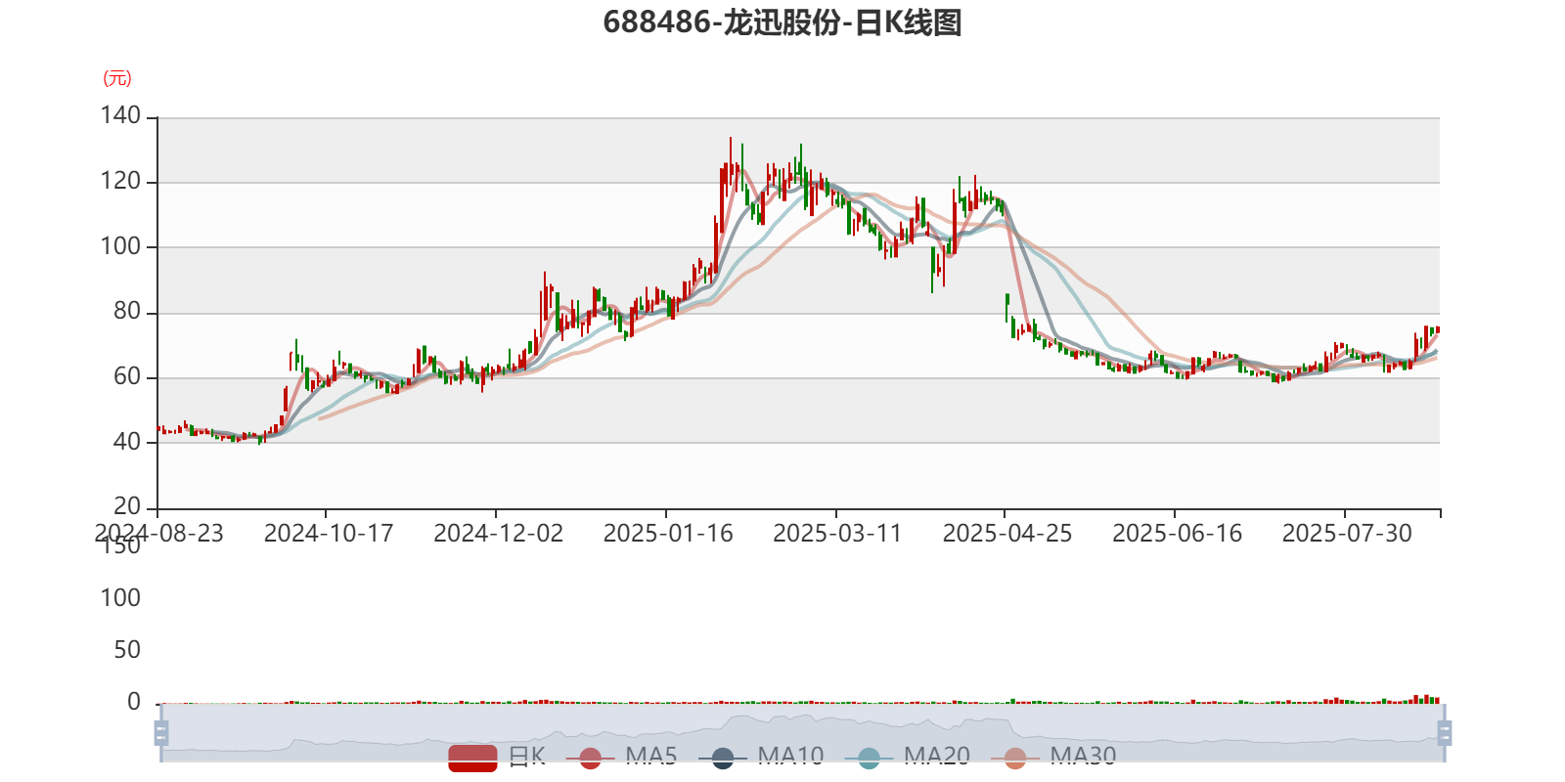Click the left data zoom slider handle
Screen dimensions: 1565x782
coord(161,732)
